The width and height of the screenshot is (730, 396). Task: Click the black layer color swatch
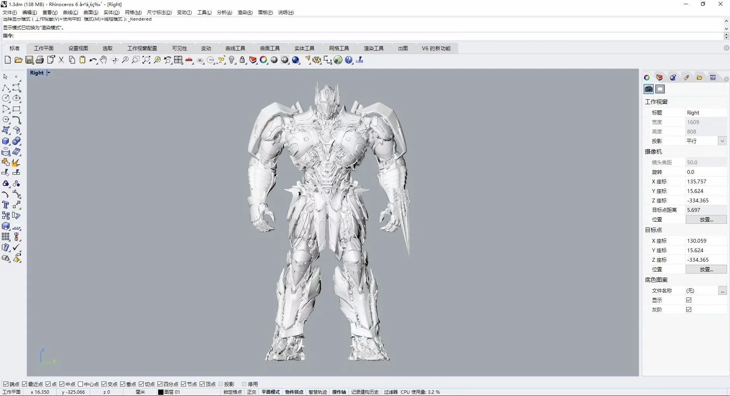pyautogui.click(x=160, y=392)
